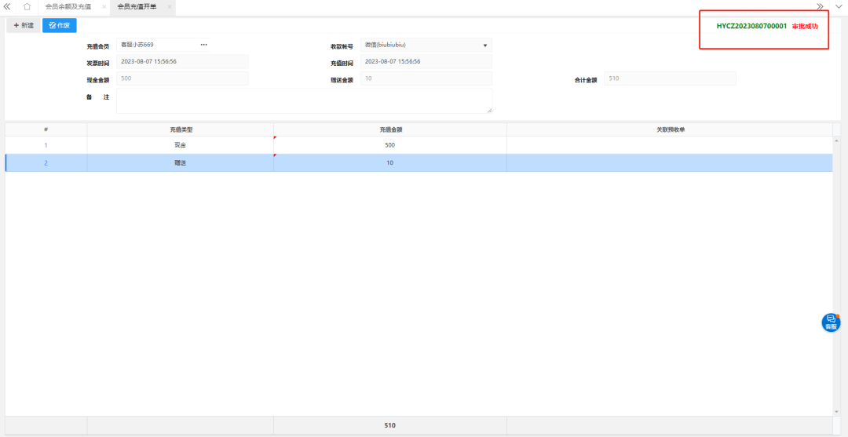Click the ellipsis icon beside 充值会员 field
Viewport: 848px width, 437px height.
tap(204, 45)
